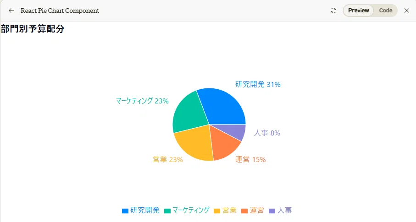416x222 pixels.
Task: Click the React Pie Chart Component title
Action: tap(60, 11)
